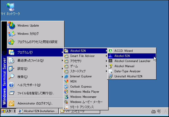169x117 pixels.
Task: Click the Windows Media Player icon
Action: 66,92
